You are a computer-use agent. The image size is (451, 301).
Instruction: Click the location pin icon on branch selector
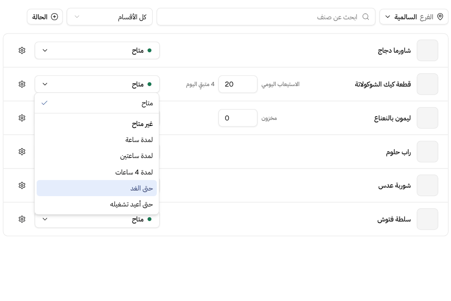click(440, 17)
